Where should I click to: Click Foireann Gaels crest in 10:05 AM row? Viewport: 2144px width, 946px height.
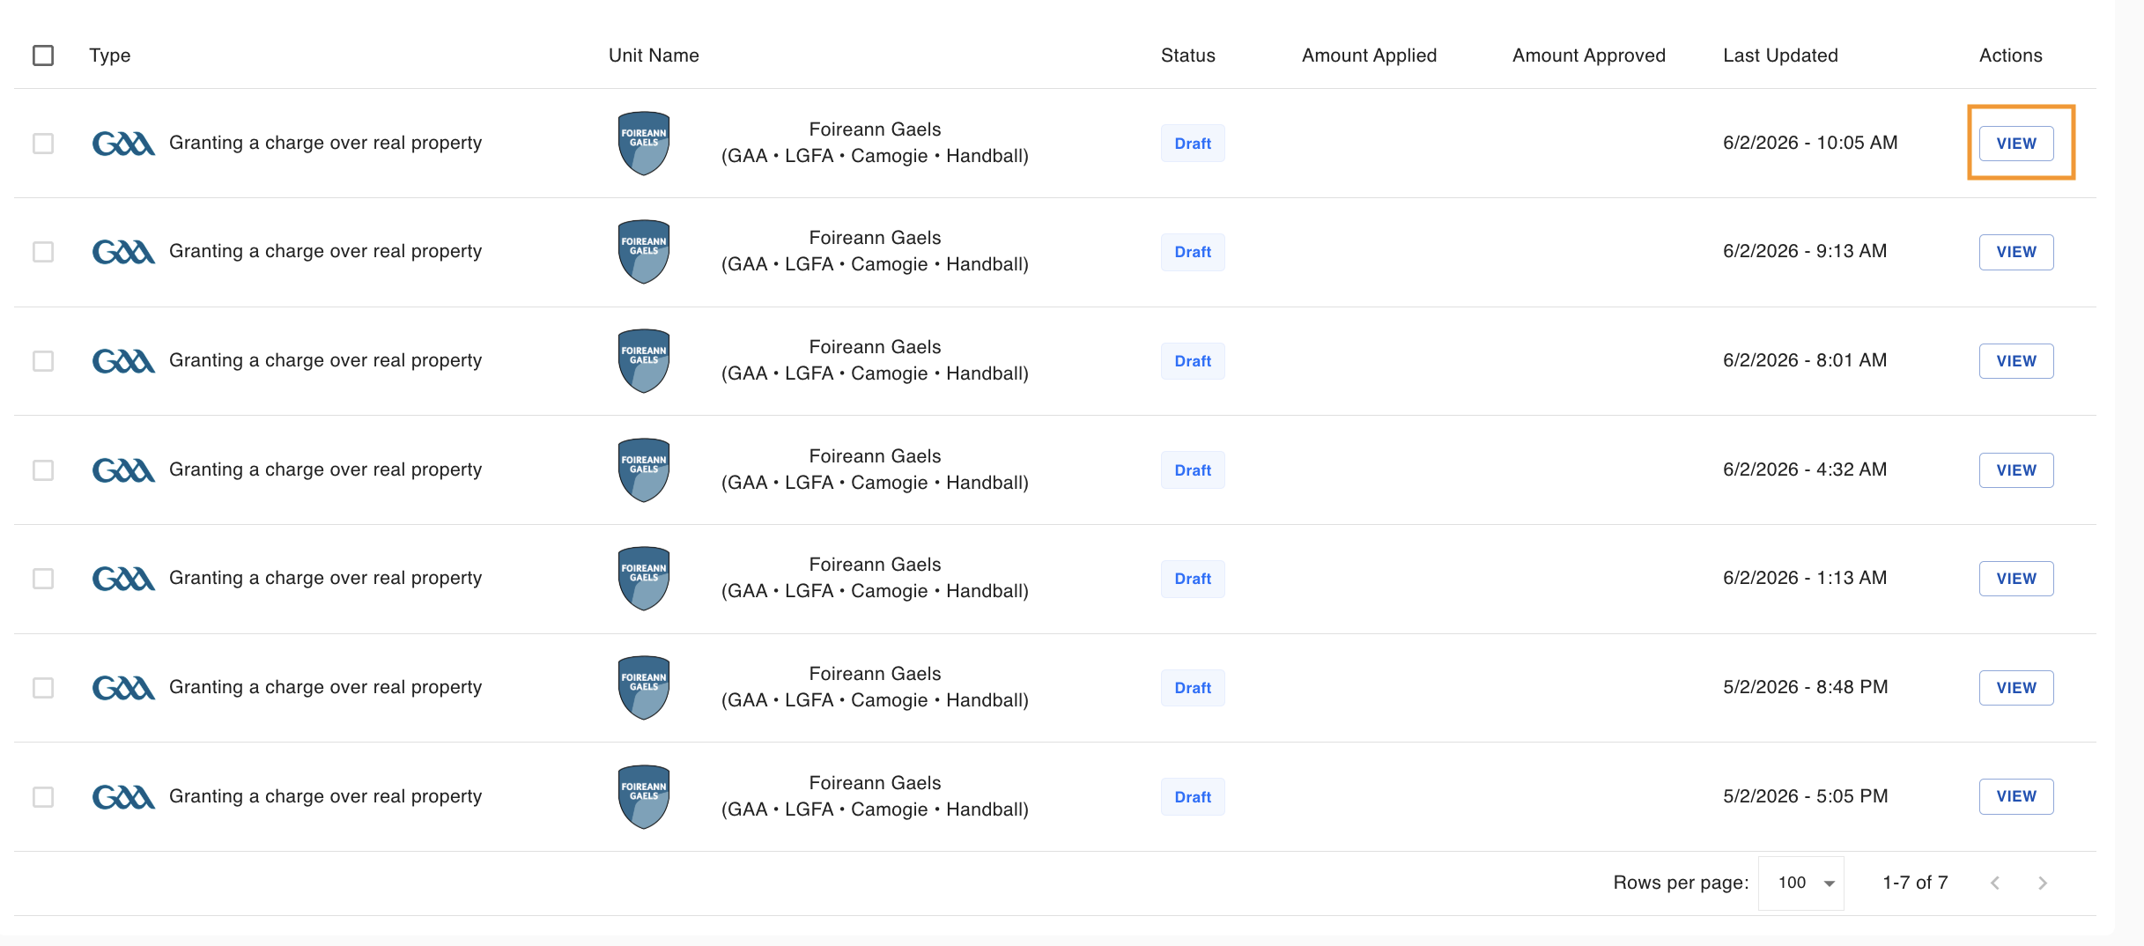(x=644, y=143)
